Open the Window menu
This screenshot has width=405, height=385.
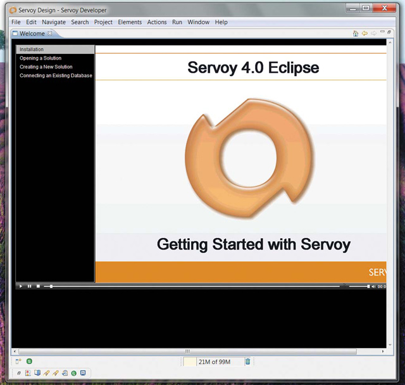click(x=198, y=22)
